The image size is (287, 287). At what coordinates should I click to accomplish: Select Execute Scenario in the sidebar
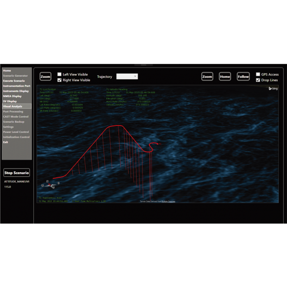(14, 81)
